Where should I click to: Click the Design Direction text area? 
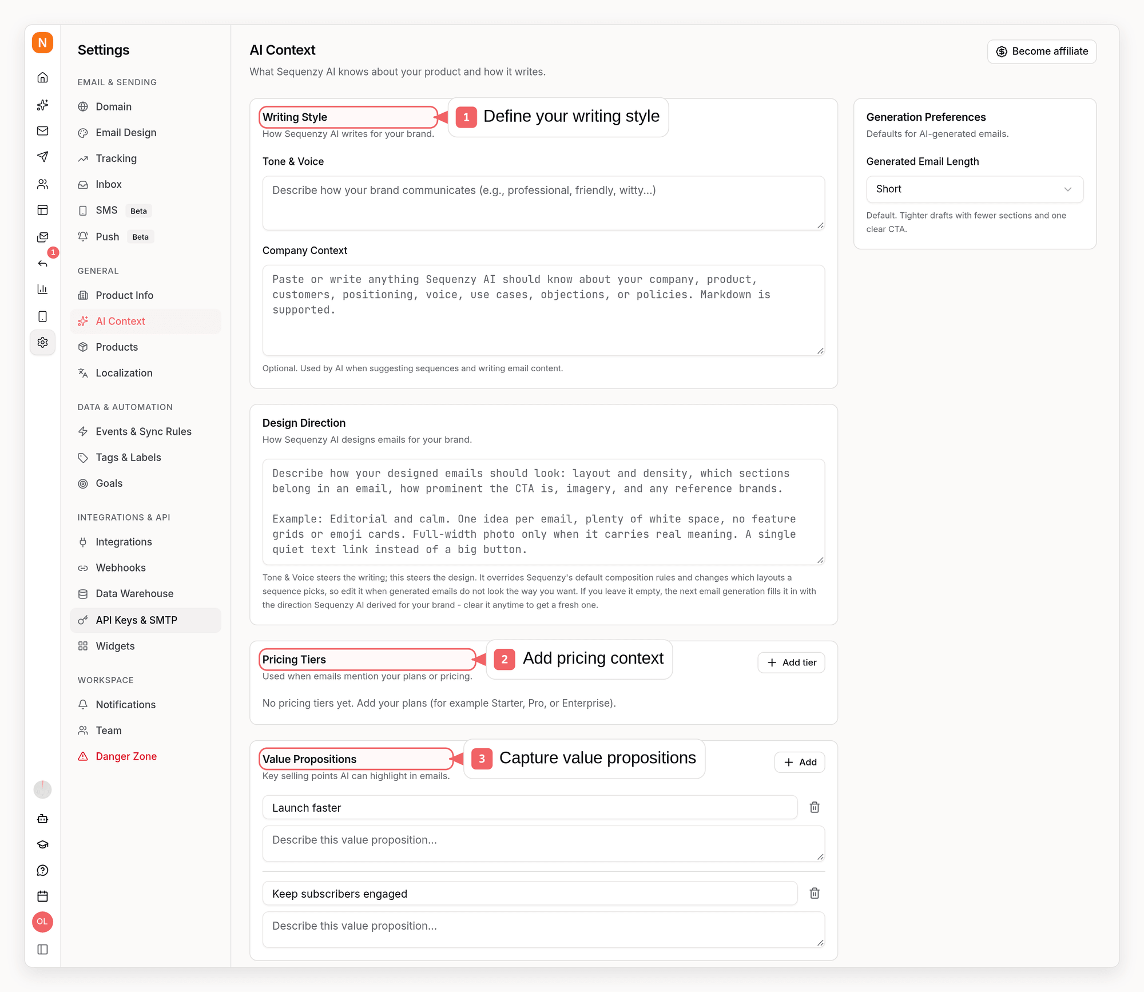point(543,511)
